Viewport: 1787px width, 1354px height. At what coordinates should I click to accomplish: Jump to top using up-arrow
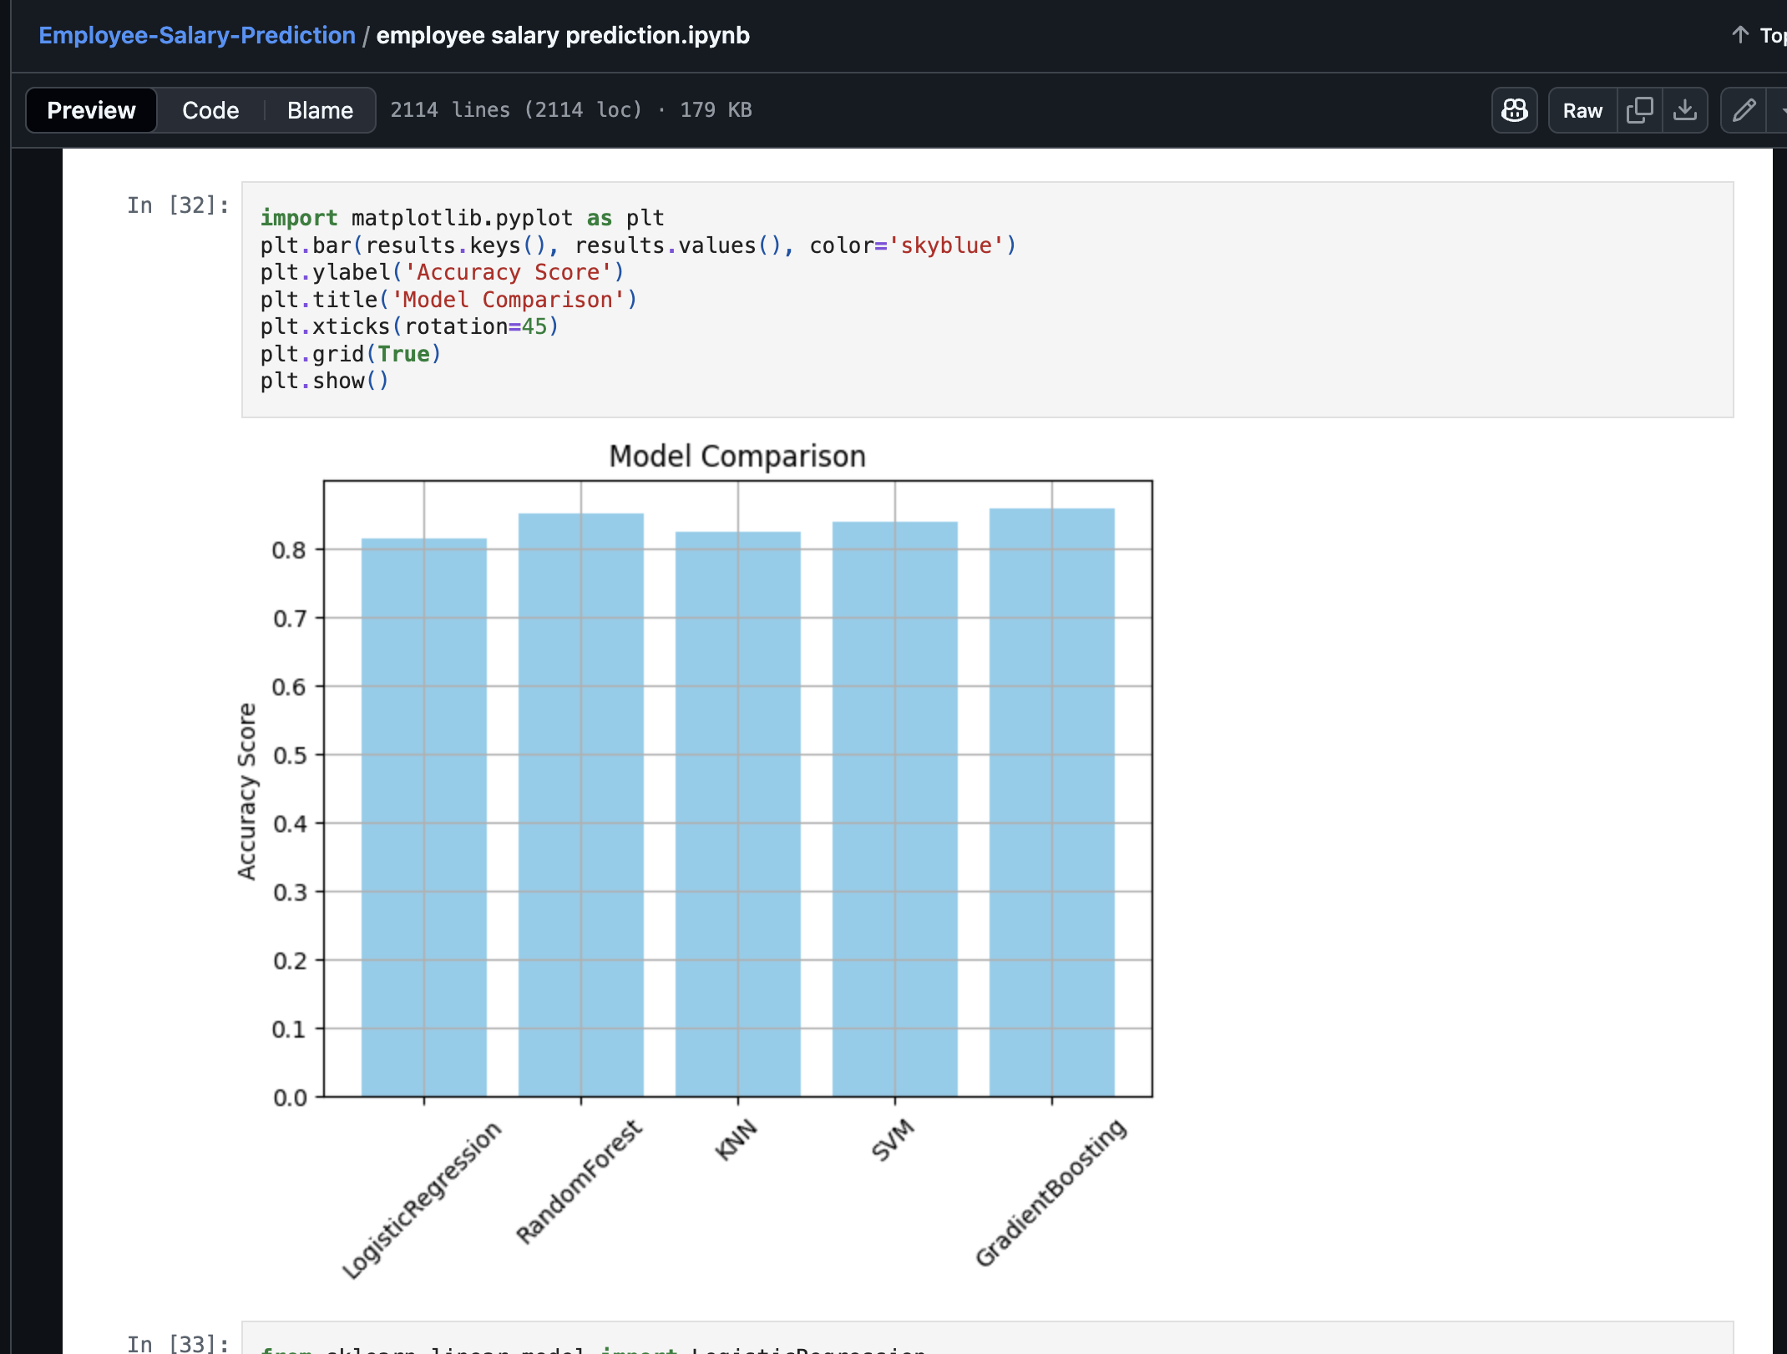click(x=1740, y=35)
